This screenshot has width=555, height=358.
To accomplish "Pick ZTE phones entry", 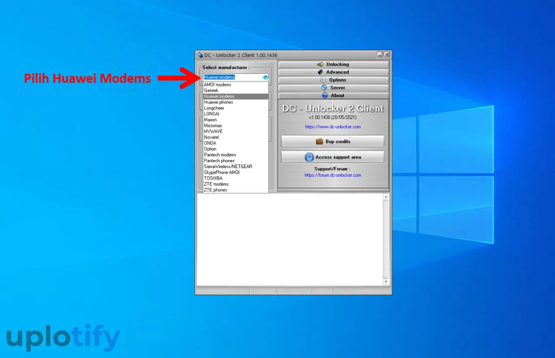I will 236,190.
